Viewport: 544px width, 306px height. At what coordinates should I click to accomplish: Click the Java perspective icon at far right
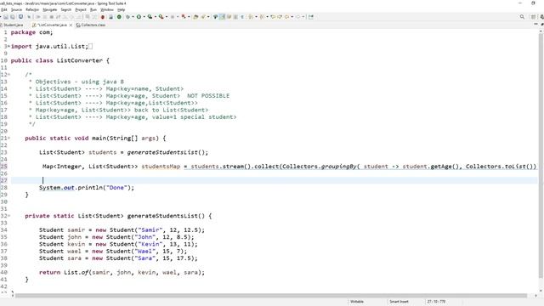(541, 17)
